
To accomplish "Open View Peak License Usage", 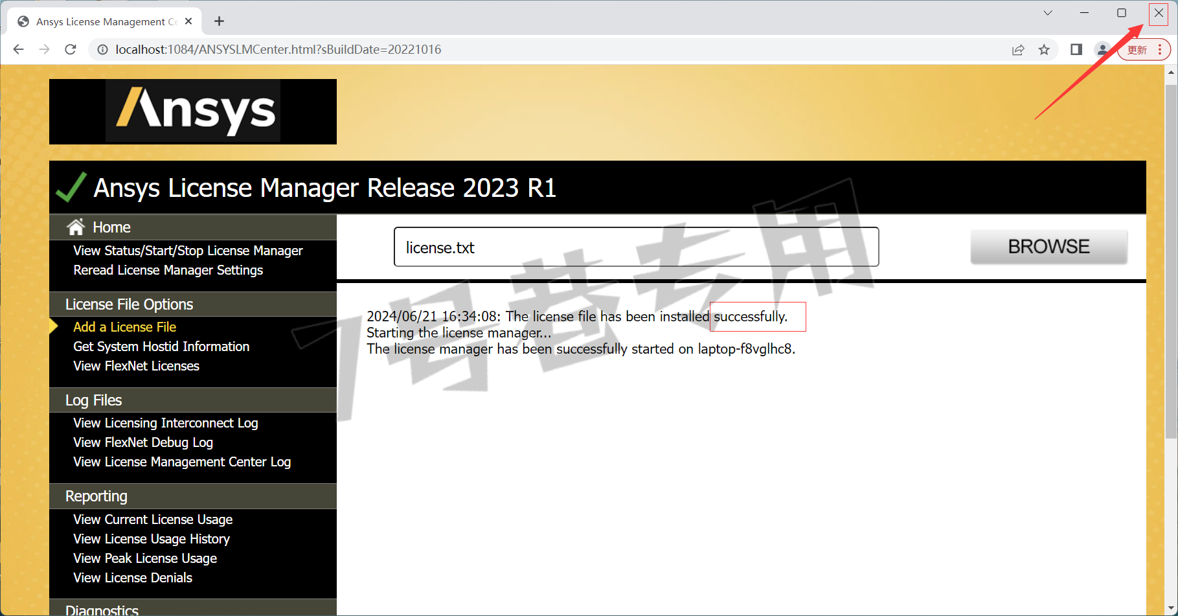I will point(145,558).
